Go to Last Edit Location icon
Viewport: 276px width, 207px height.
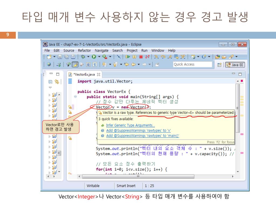click(x=126, y=64)
